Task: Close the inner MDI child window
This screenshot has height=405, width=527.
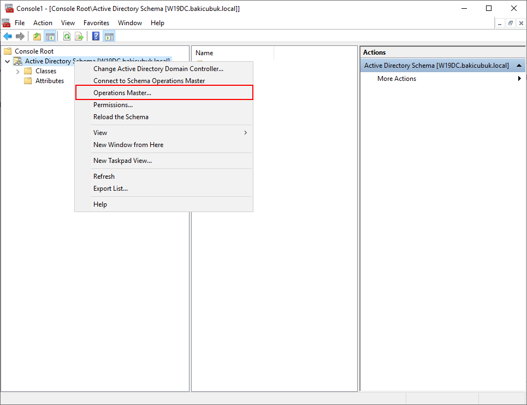Action: click(521, 23)
